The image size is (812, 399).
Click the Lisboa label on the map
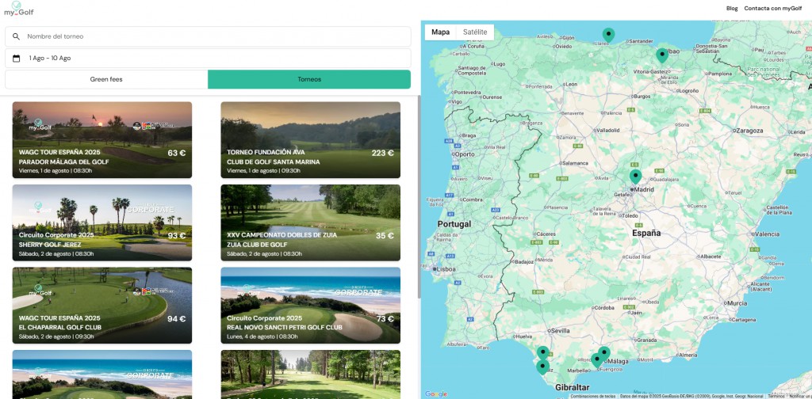point(446,269)
